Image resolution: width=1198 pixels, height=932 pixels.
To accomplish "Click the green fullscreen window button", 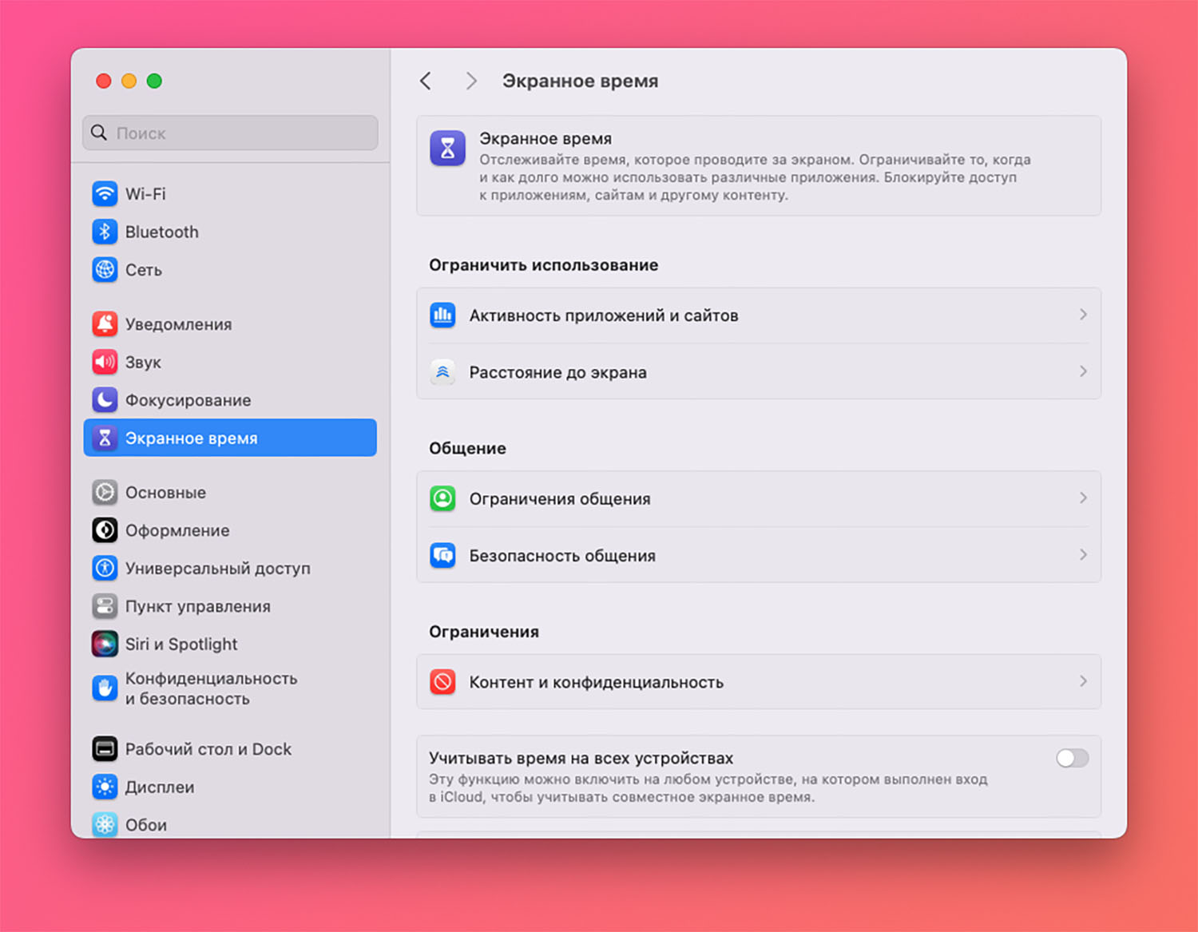I will pyautogui.click(x=154, y=81).
